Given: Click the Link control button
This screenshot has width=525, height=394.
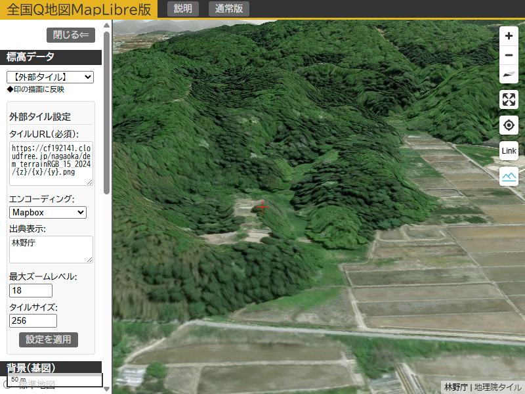Looking at the screenshot, I should point(509,151).
